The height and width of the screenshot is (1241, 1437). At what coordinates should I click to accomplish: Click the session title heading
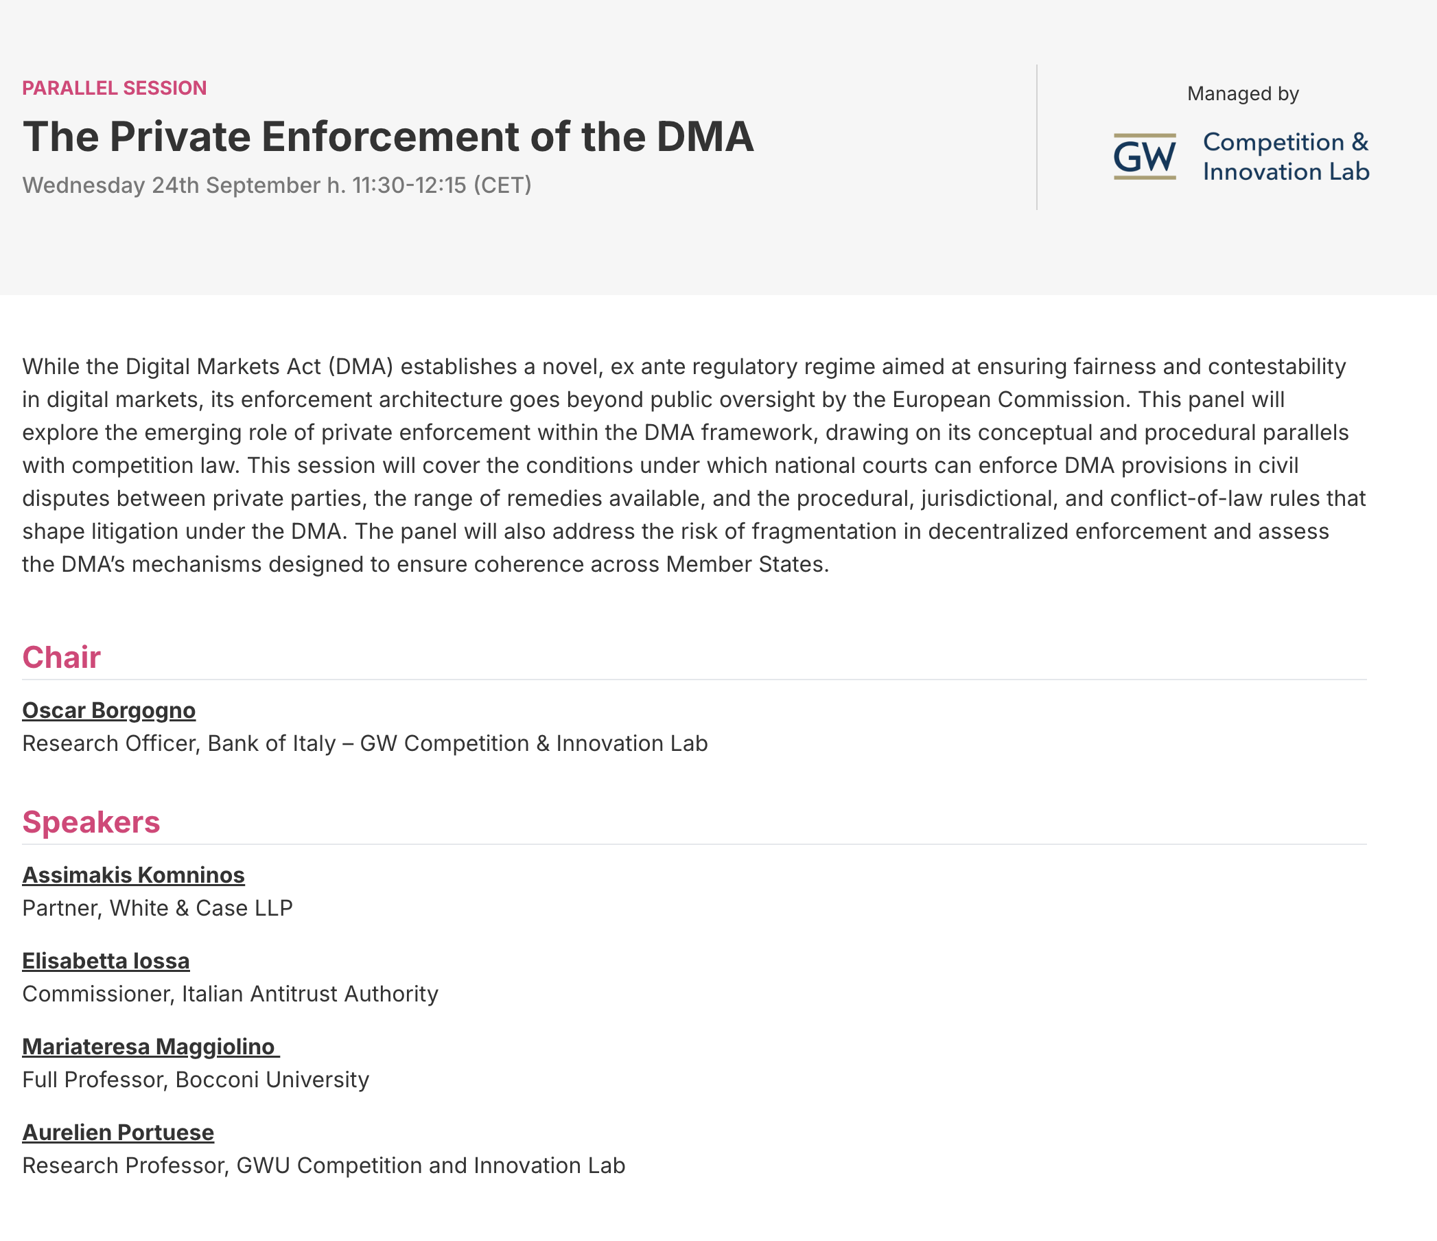pos(388,136)
